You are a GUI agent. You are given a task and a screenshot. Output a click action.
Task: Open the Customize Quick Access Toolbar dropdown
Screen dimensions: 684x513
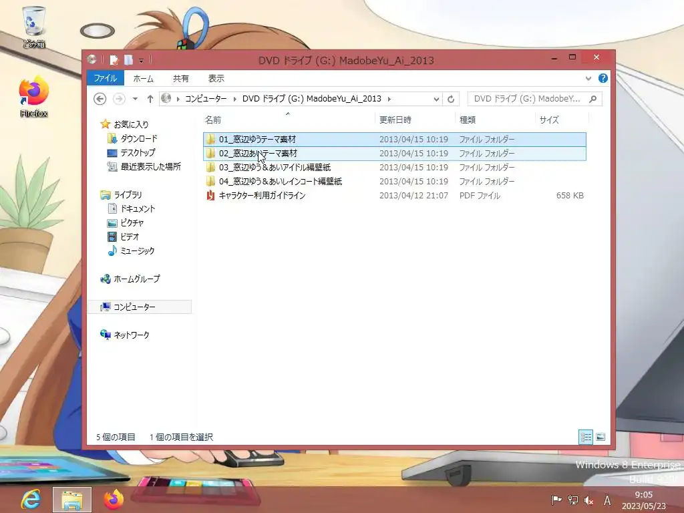pyautogui.click(x=142, y=60)
